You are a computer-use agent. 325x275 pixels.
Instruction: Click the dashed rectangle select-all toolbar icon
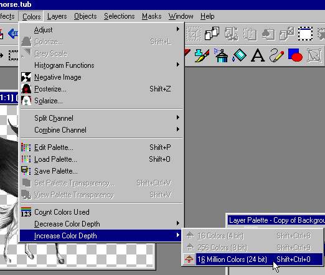tap(305, 34)
